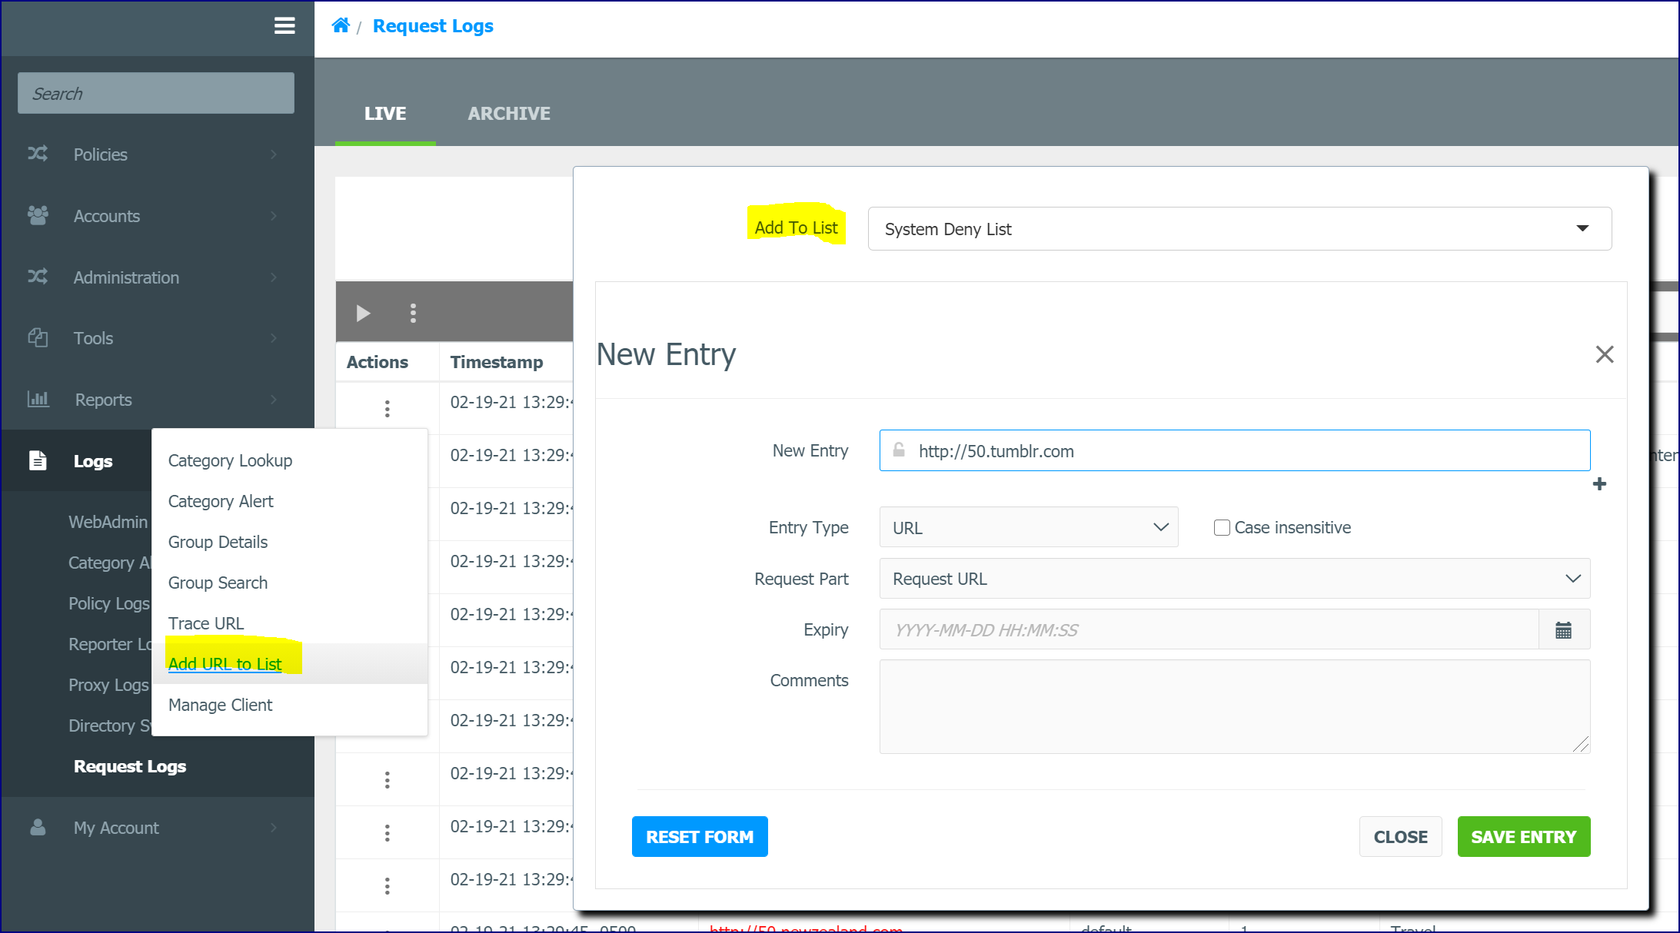Expand the Administration menu chevron

pos(274,277)
